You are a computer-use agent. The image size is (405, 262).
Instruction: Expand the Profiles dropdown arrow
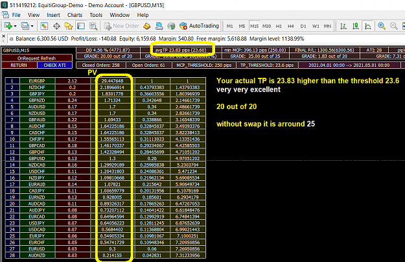(x=32, y=26)
